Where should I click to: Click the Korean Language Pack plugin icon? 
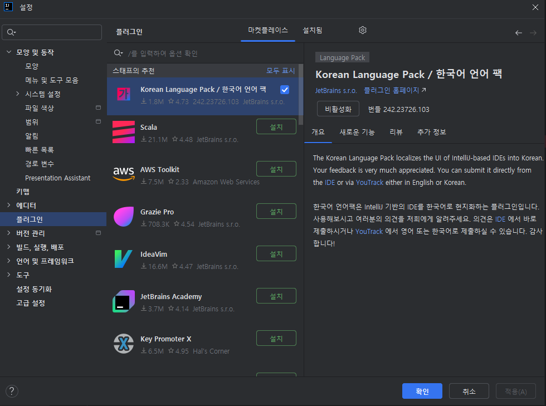124,94
